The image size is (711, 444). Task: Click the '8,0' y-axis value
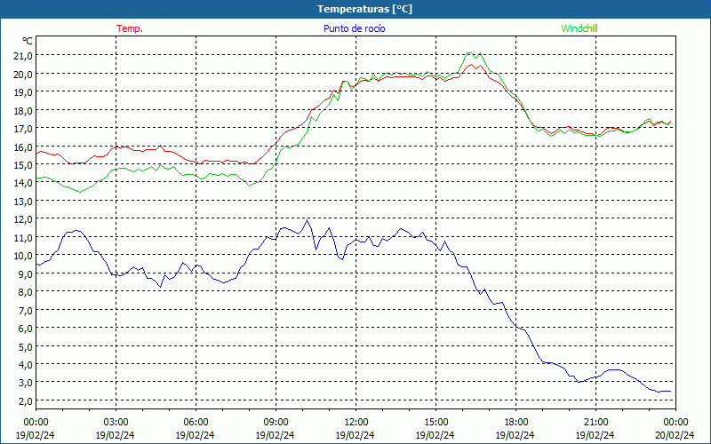click(x=25, y=292)
